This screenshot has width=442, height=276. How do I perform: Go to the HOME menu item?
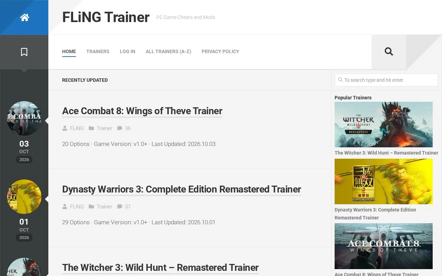(69, 51)
